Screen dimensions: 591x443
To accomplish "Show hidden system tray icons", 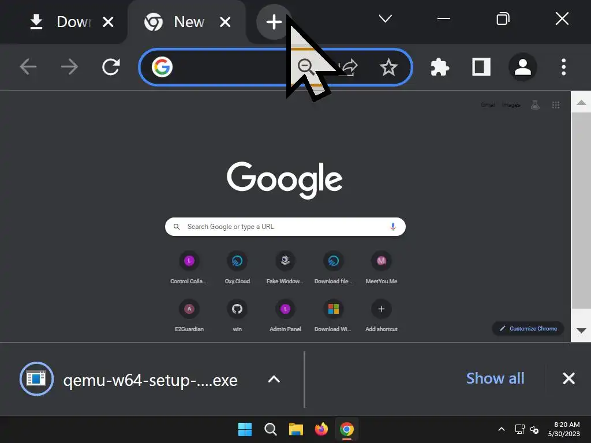I will tap(502, 429).
